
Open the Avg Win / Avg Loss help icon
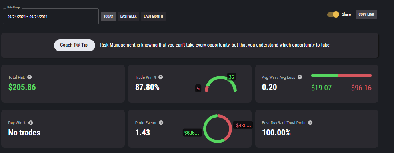pyautogui.click(x=300, y=77)
